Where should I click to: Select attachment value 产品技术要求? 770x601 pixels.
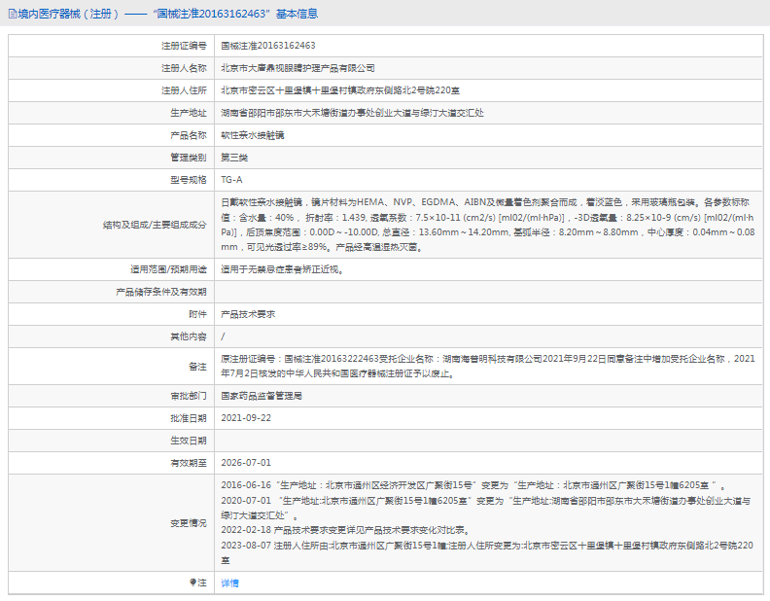(248, 314)
